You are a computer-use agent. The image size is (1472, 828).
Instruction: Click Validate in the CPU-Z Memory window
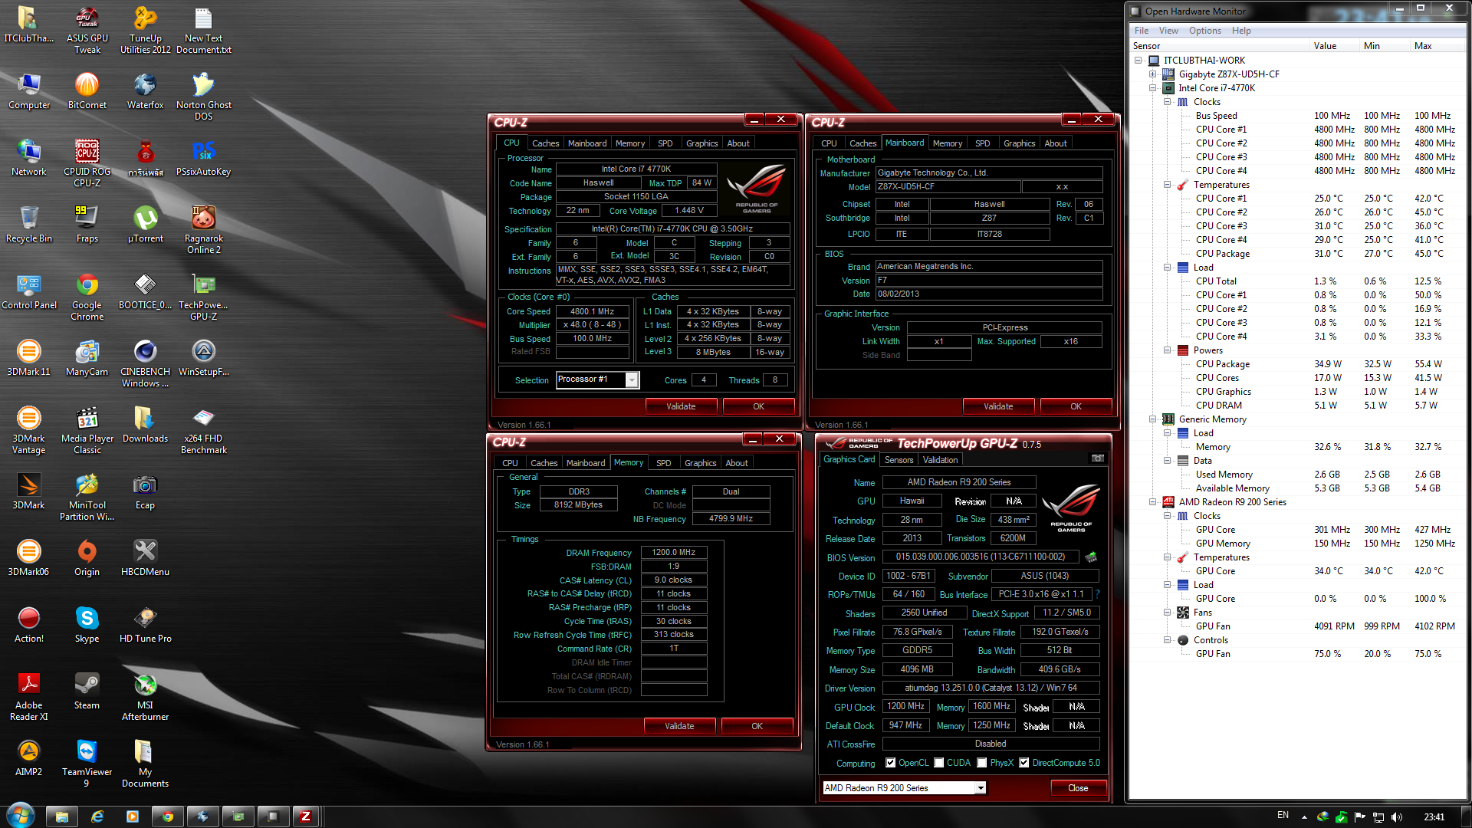[x=678, y=726]
